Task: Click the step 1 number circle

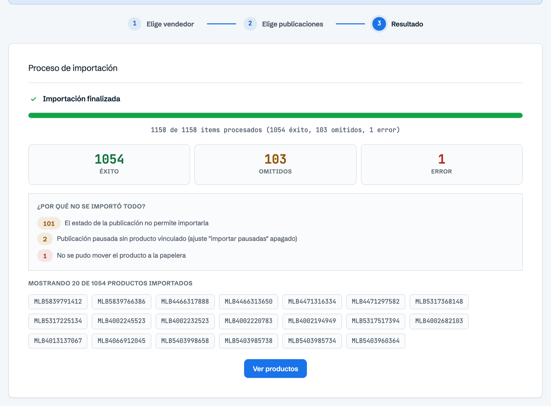Action: click(135, 24)
